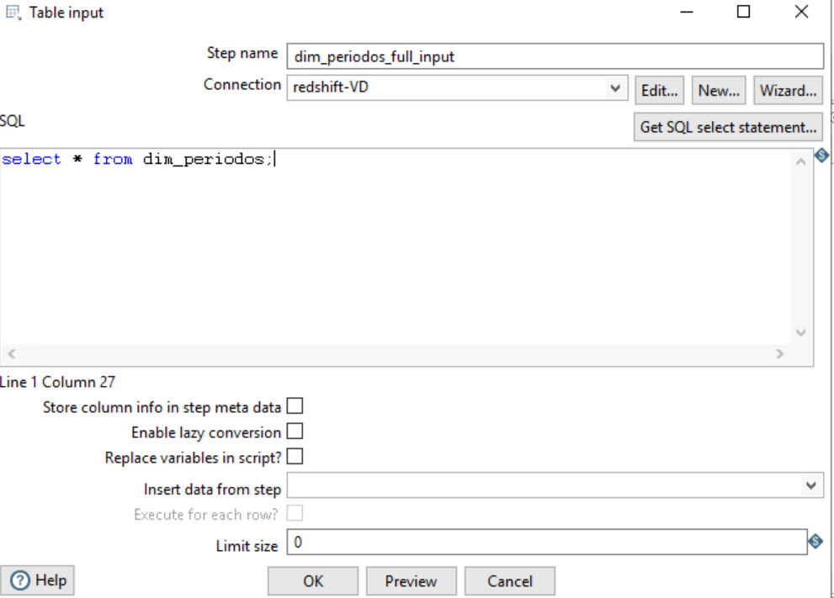The image size is (834, 598).
Task: Click Get SQL select statement button
Action: [728, 127]
